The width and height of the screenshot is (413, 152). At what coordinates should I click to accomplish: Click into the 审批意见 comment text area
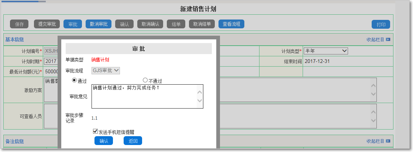pyautogui.click(x=147, y=96)
